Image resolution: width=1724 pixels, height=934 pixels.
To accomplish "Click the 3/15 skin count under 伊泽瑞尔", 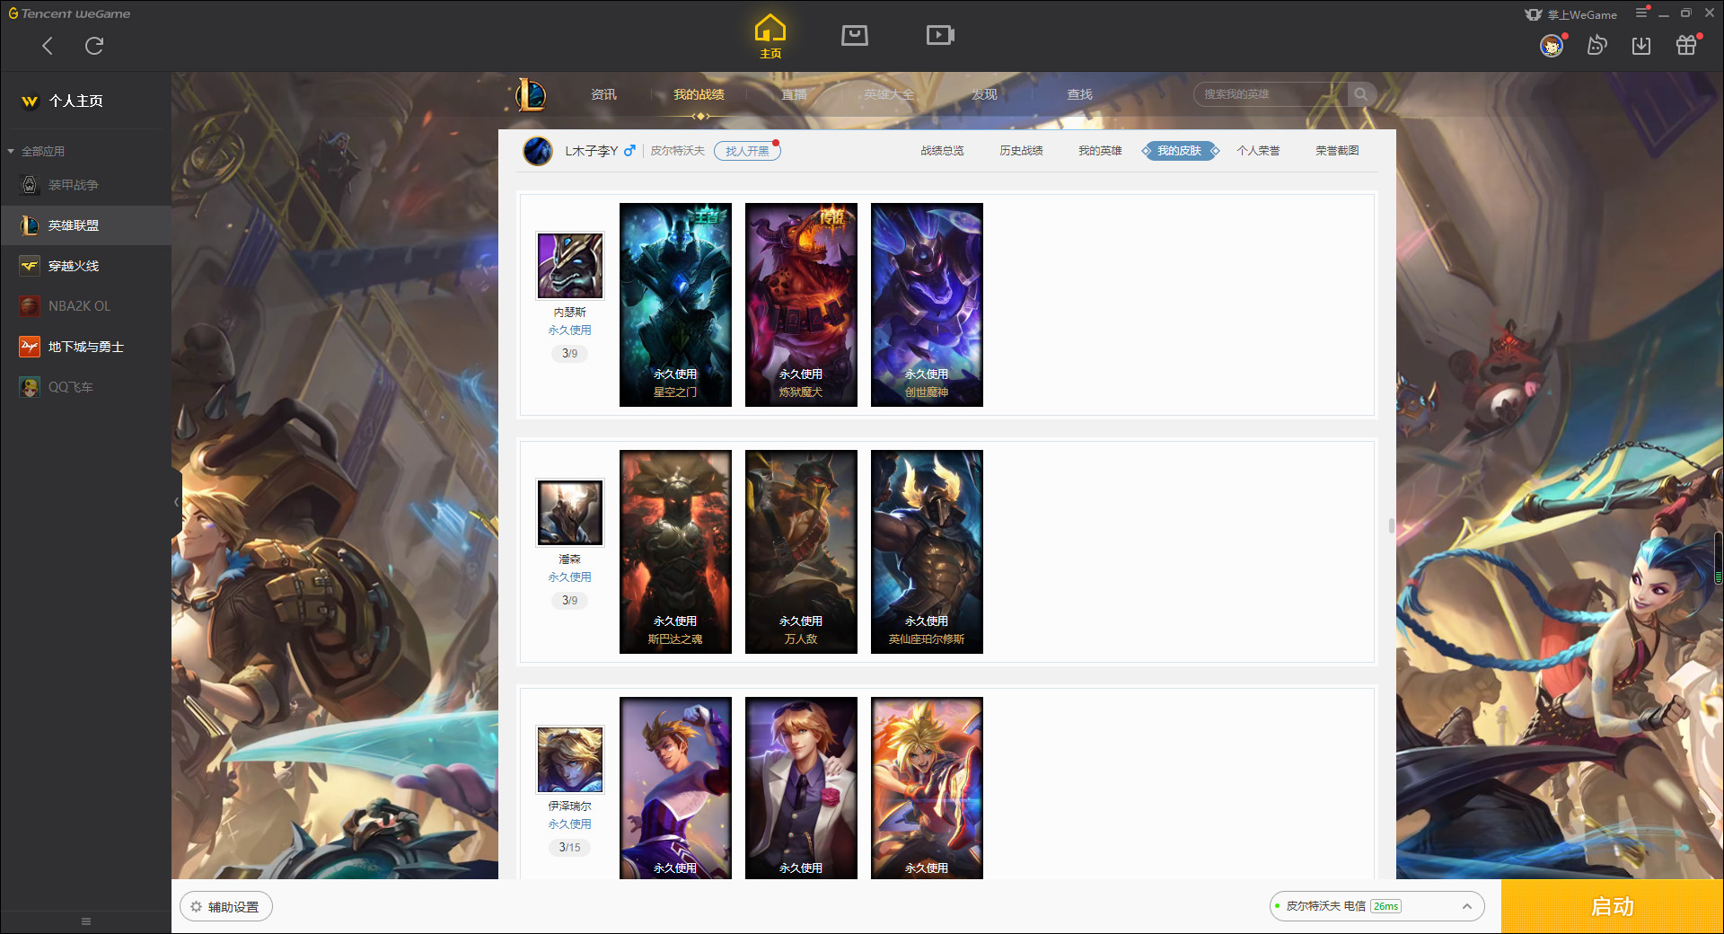I will pos(570,847).
